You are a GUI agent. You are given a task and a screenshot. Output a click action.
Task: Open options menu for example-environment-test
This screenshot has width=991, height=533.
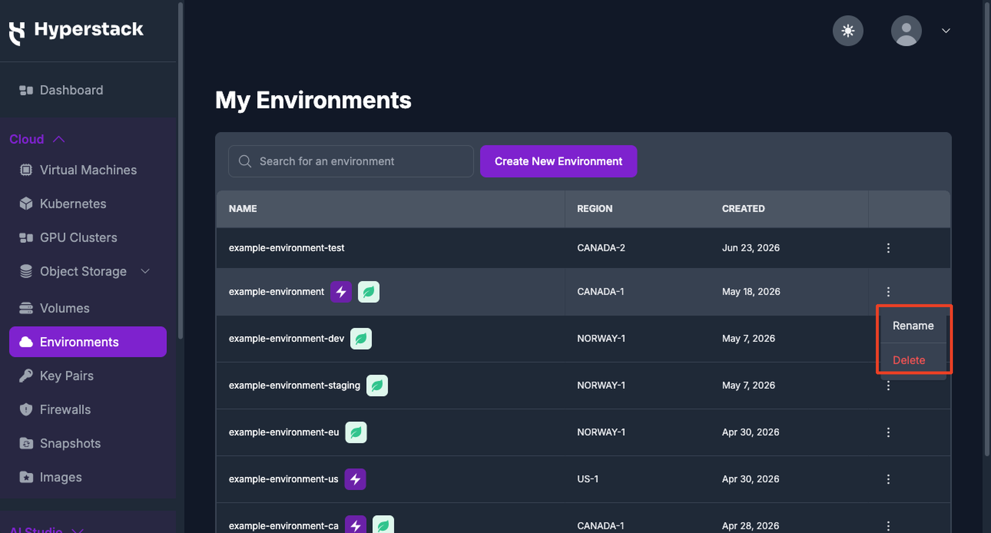tap(888, 248)
